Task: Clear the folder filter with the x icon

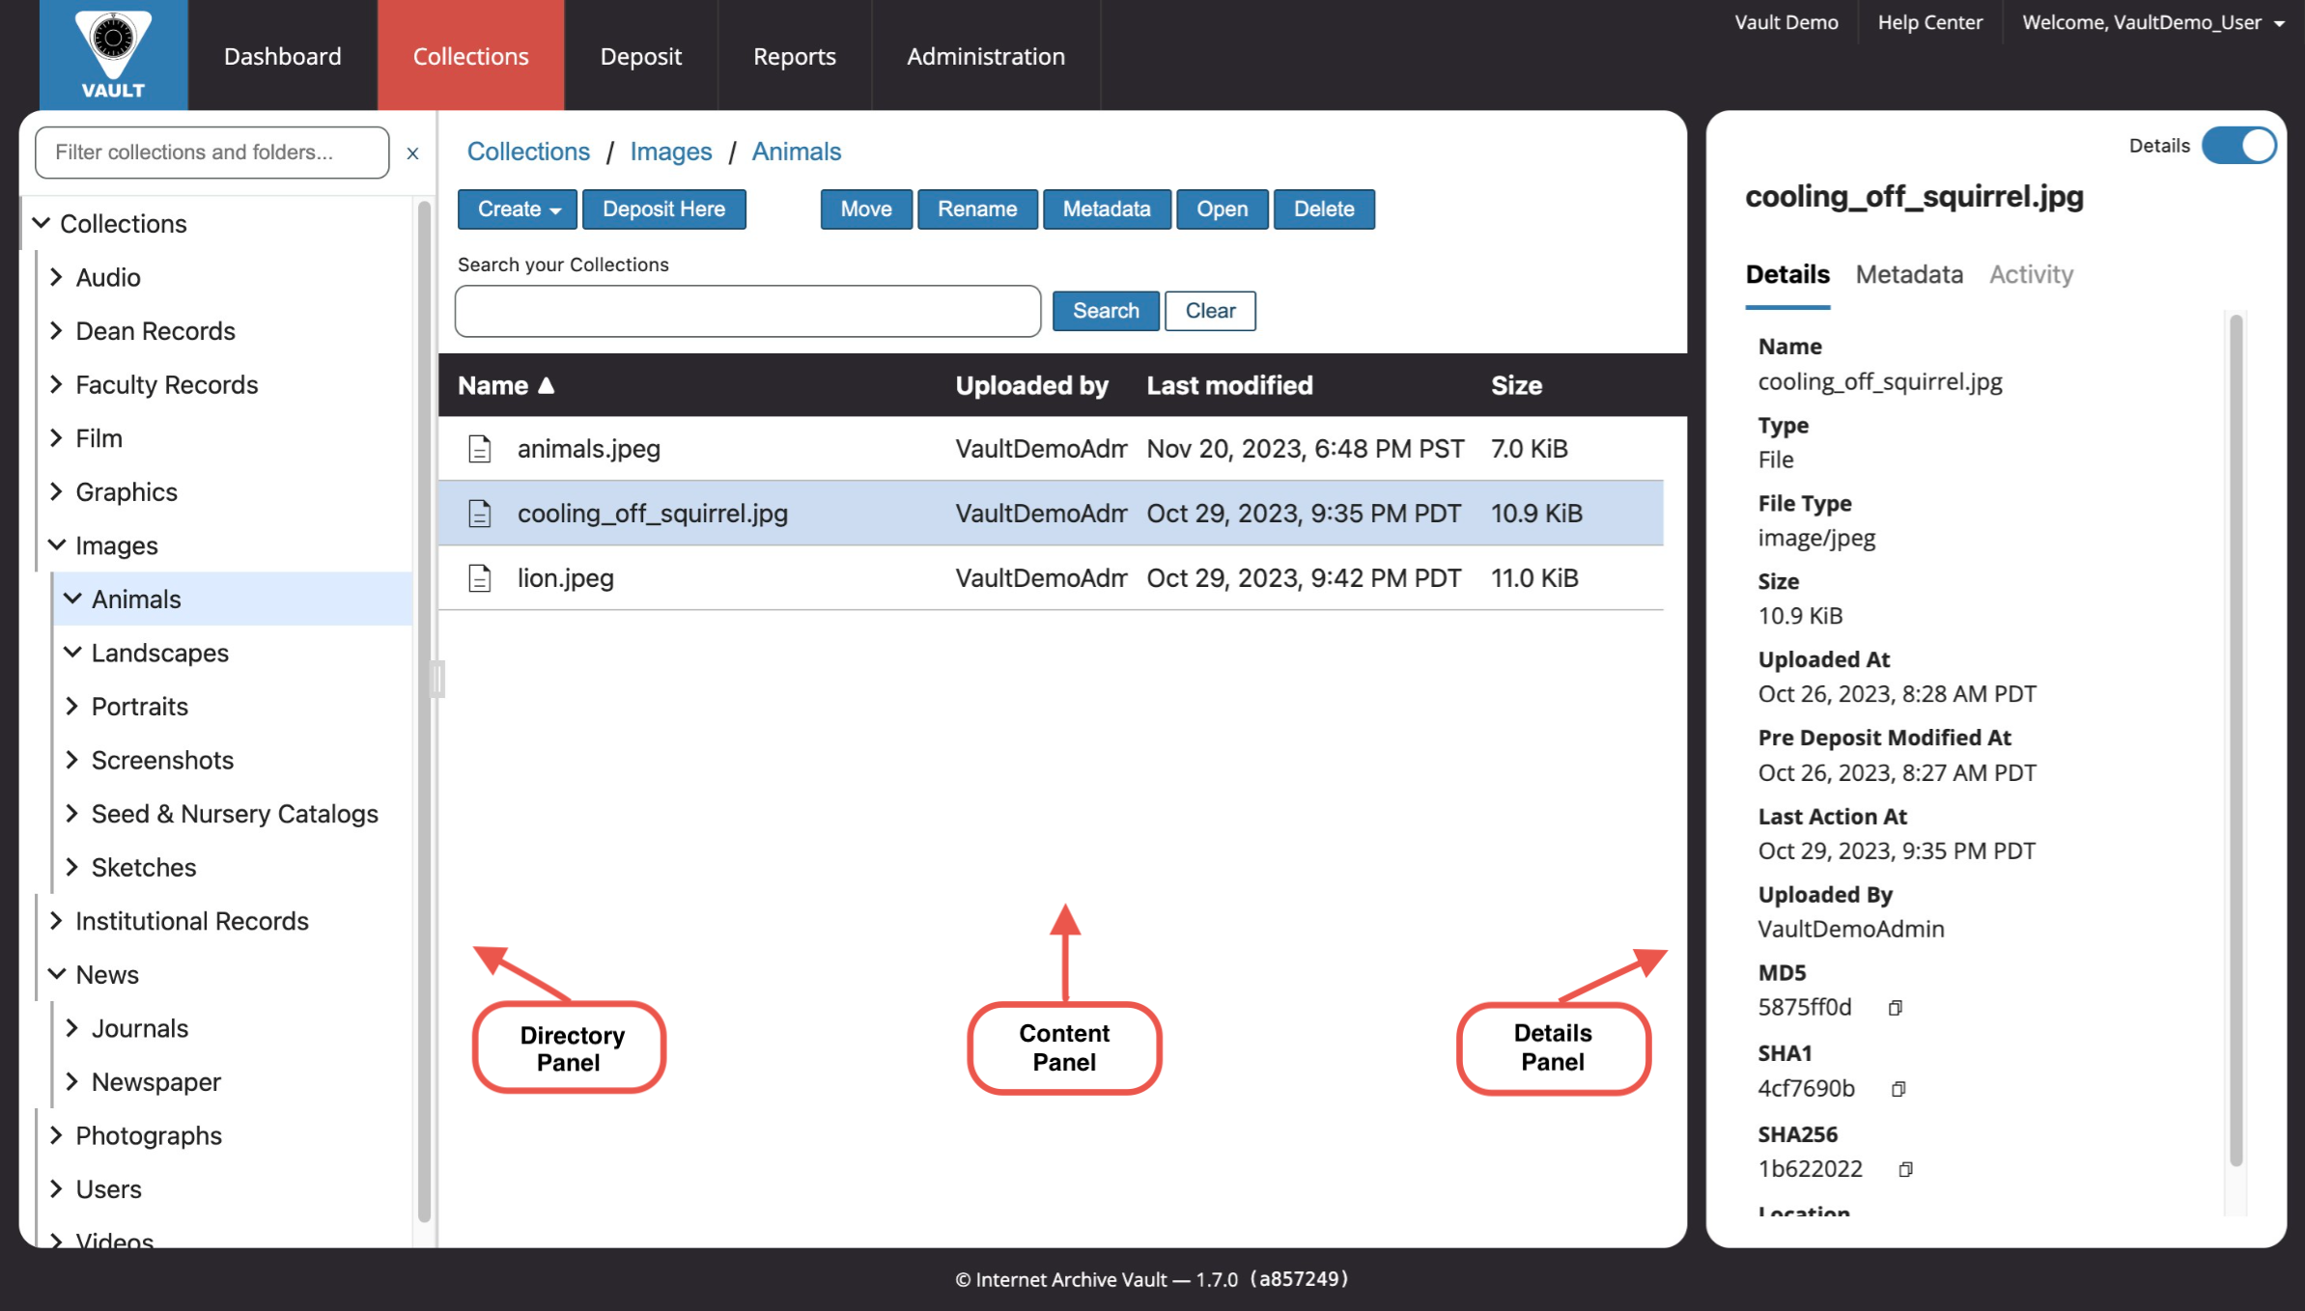Action: 412,153
